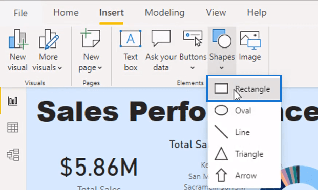Select the $5.86M card value

click(x=99, y=167)
